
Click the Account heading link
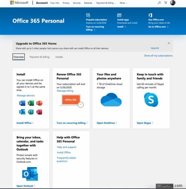click(42, 3)
